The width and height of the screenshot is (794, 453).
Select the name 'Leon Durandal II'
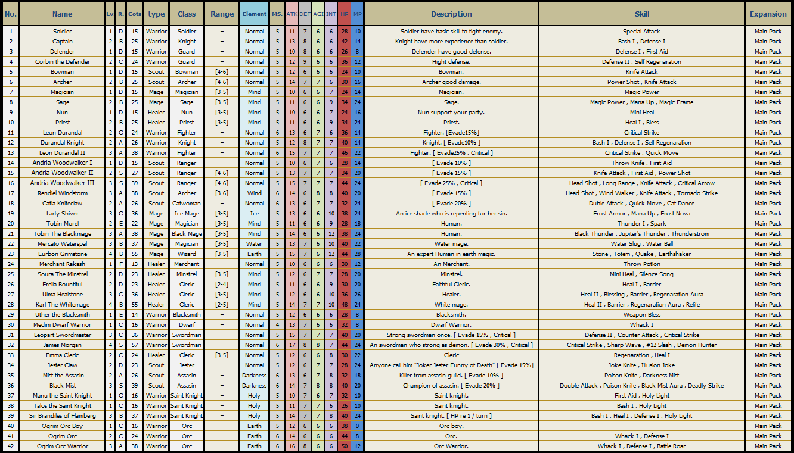(62, 153)
